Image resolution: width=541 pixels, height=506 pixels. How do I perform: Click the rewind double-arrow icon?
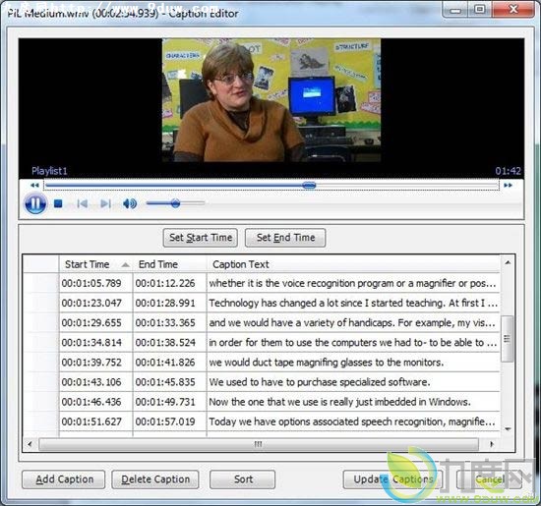(34, 186)
